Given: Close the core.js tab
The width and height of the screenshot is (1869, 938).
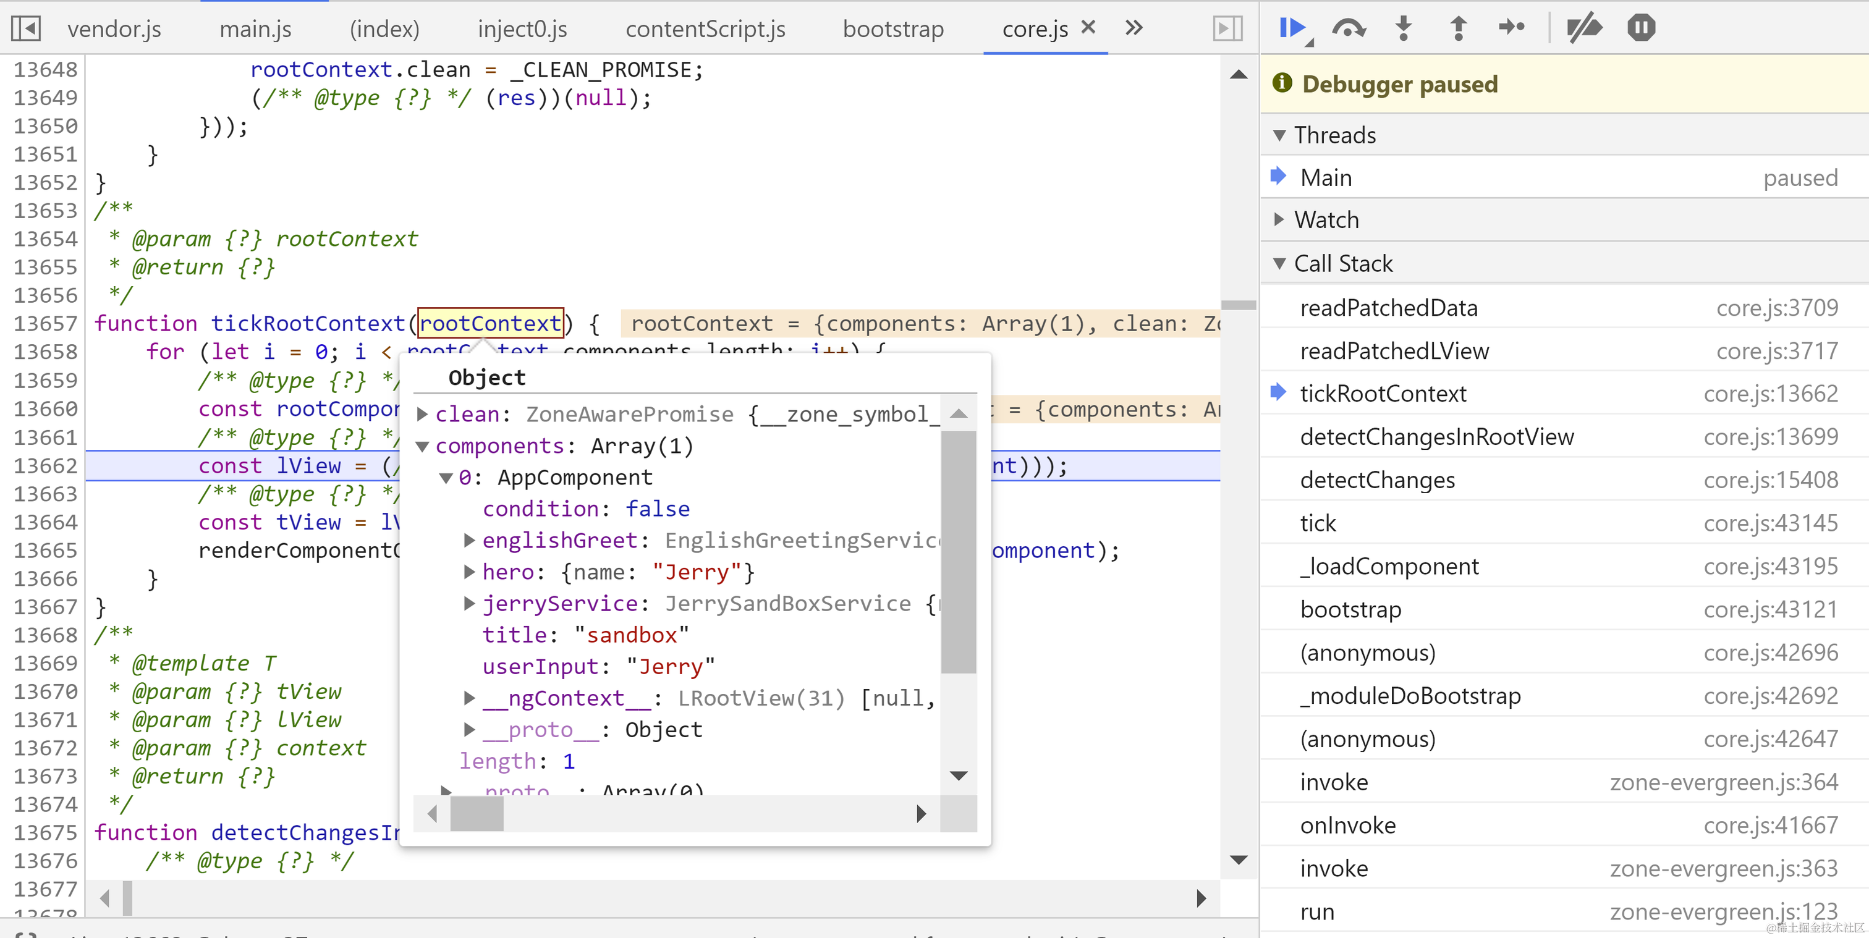Looking at the screenshot, I should coord(1088,28).
